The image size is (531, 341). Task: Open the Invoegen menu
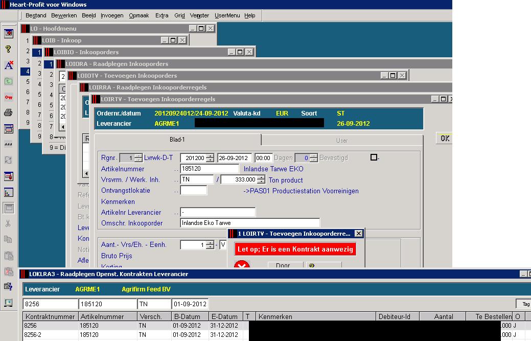coord(112,15)
